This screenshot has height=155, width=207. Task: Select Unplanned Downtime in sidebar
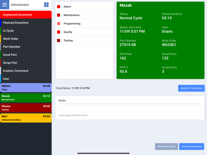[x=26, y=15]
